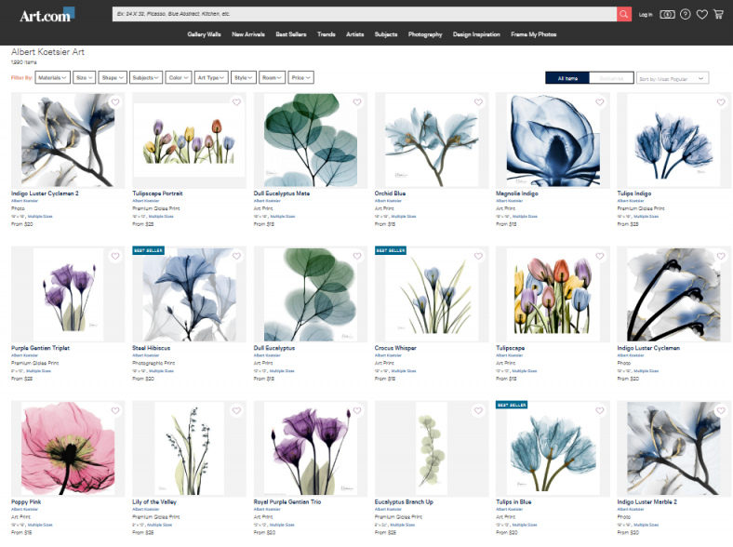Open the Dull Eucalyptus Mate artwork thumbnail
Screen dimensions: 733x547
(x=310, y=140)
